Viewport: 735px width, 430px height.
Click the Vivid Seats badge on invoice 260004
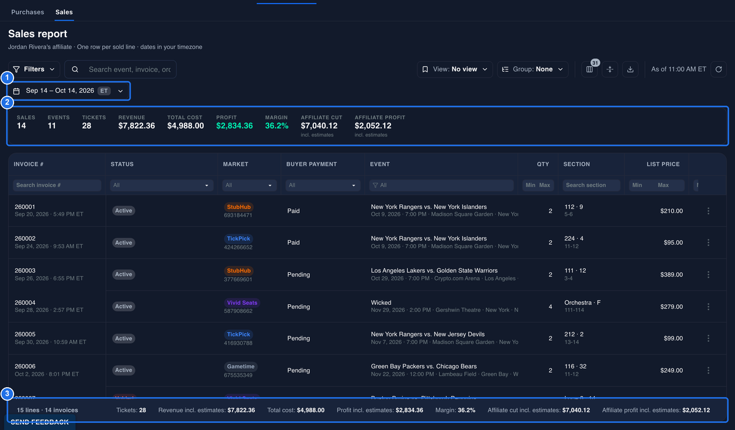242,303
